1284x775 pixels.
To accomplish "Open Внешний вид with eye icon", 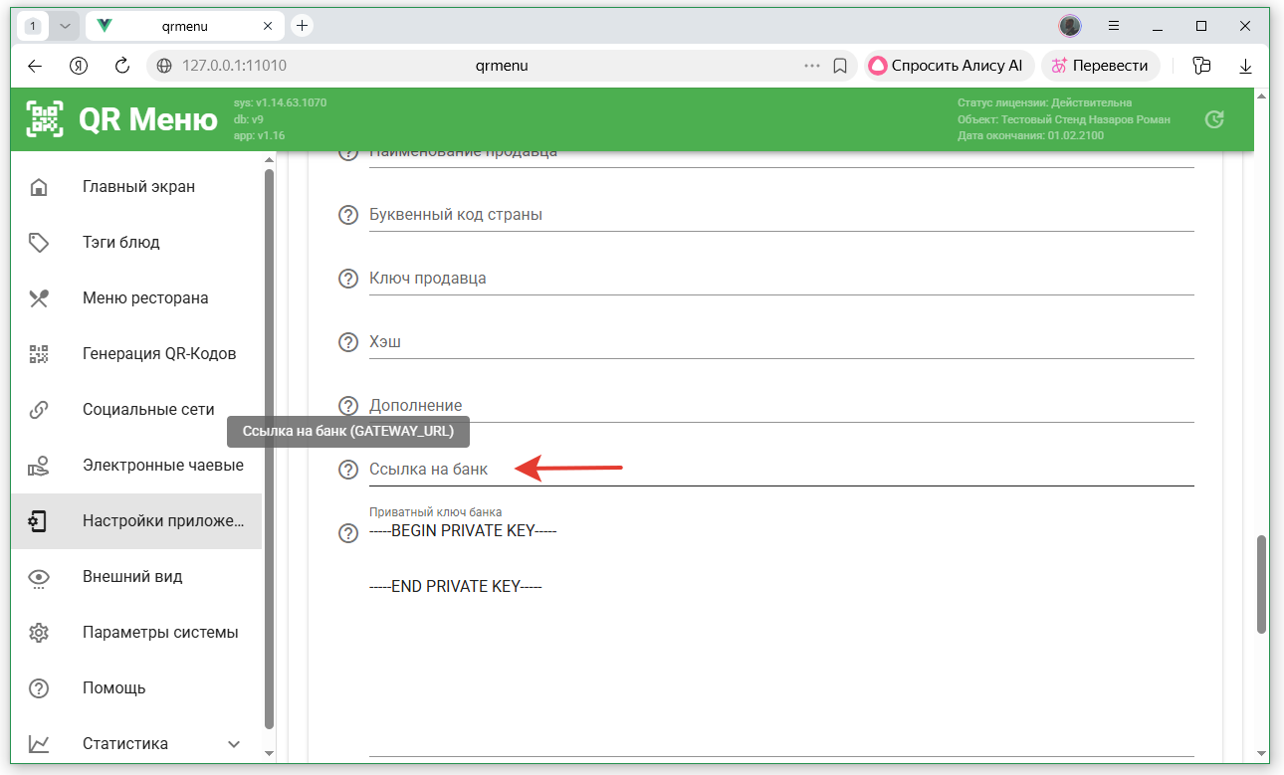I will [x=132, y=577].
